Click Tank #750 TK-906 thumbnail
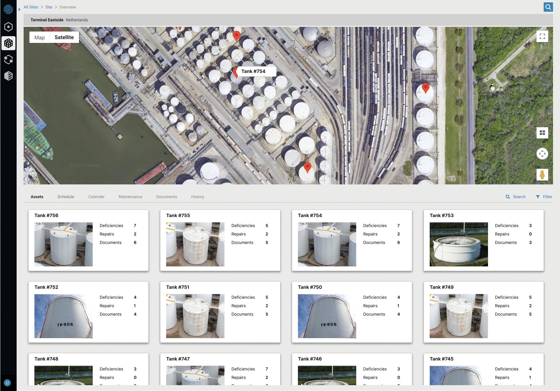The height and width of the screenshot is (391, 560). click(x=327, y=316)
